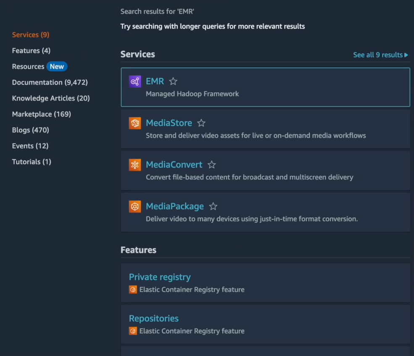
Task: Select the New badge next to Resources
Action: (x=57, y=66)
